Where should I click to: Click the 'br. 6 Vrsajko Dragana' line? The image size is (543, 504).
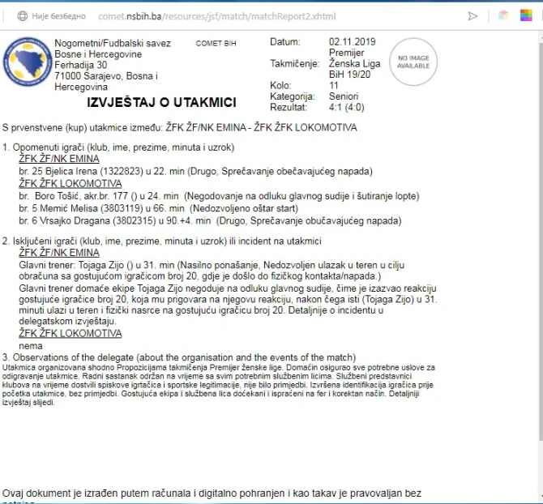click(x=210, y=221)
